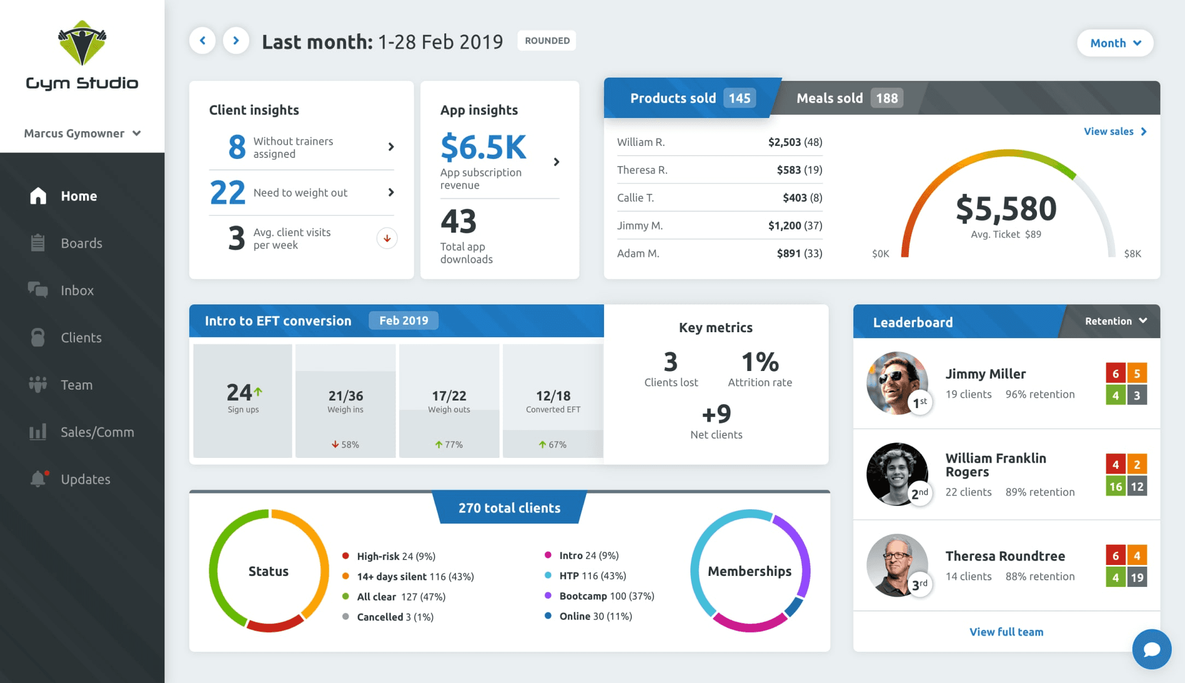Image resolution: width=1185 pixels, height=683 pixels.
Task: Click the Inbox chat bubbles icon
Action: click(38, 290)
